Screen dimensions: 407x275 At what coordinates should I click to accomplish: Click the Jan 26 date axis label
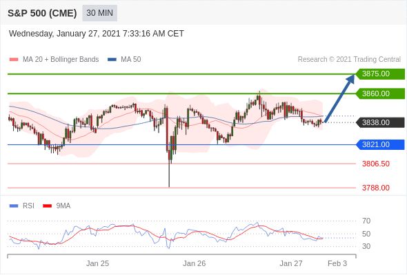coord(194,263)
